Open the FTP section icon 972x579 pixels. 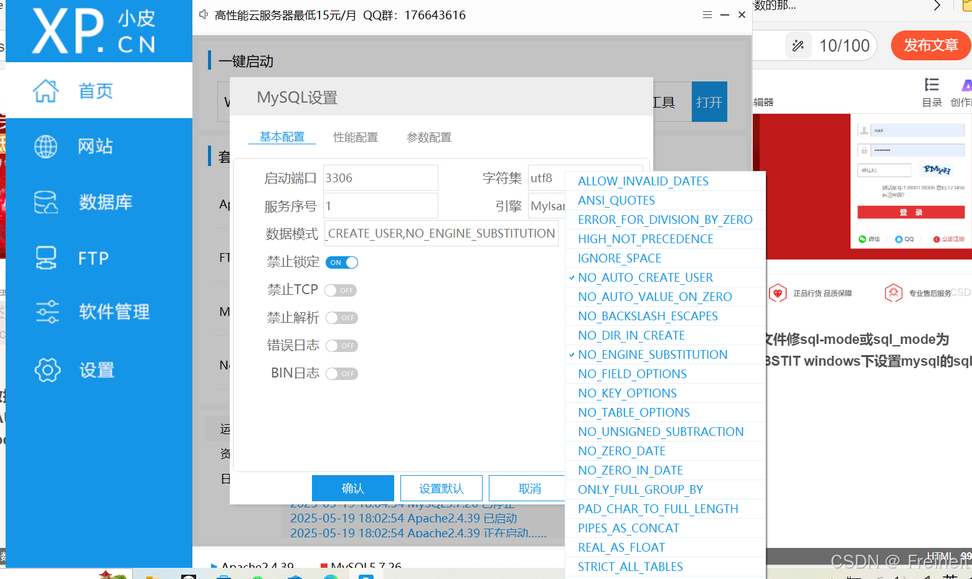pos(46,257)
